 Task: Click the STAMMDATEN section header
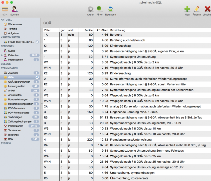click(9, 68)
